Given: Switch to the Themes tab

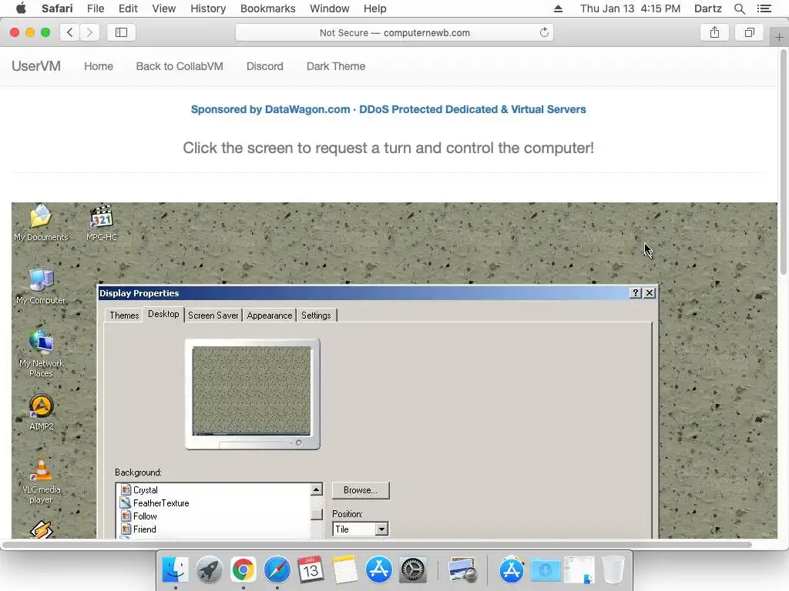Looking at the screenshot, I should [124, 315].
